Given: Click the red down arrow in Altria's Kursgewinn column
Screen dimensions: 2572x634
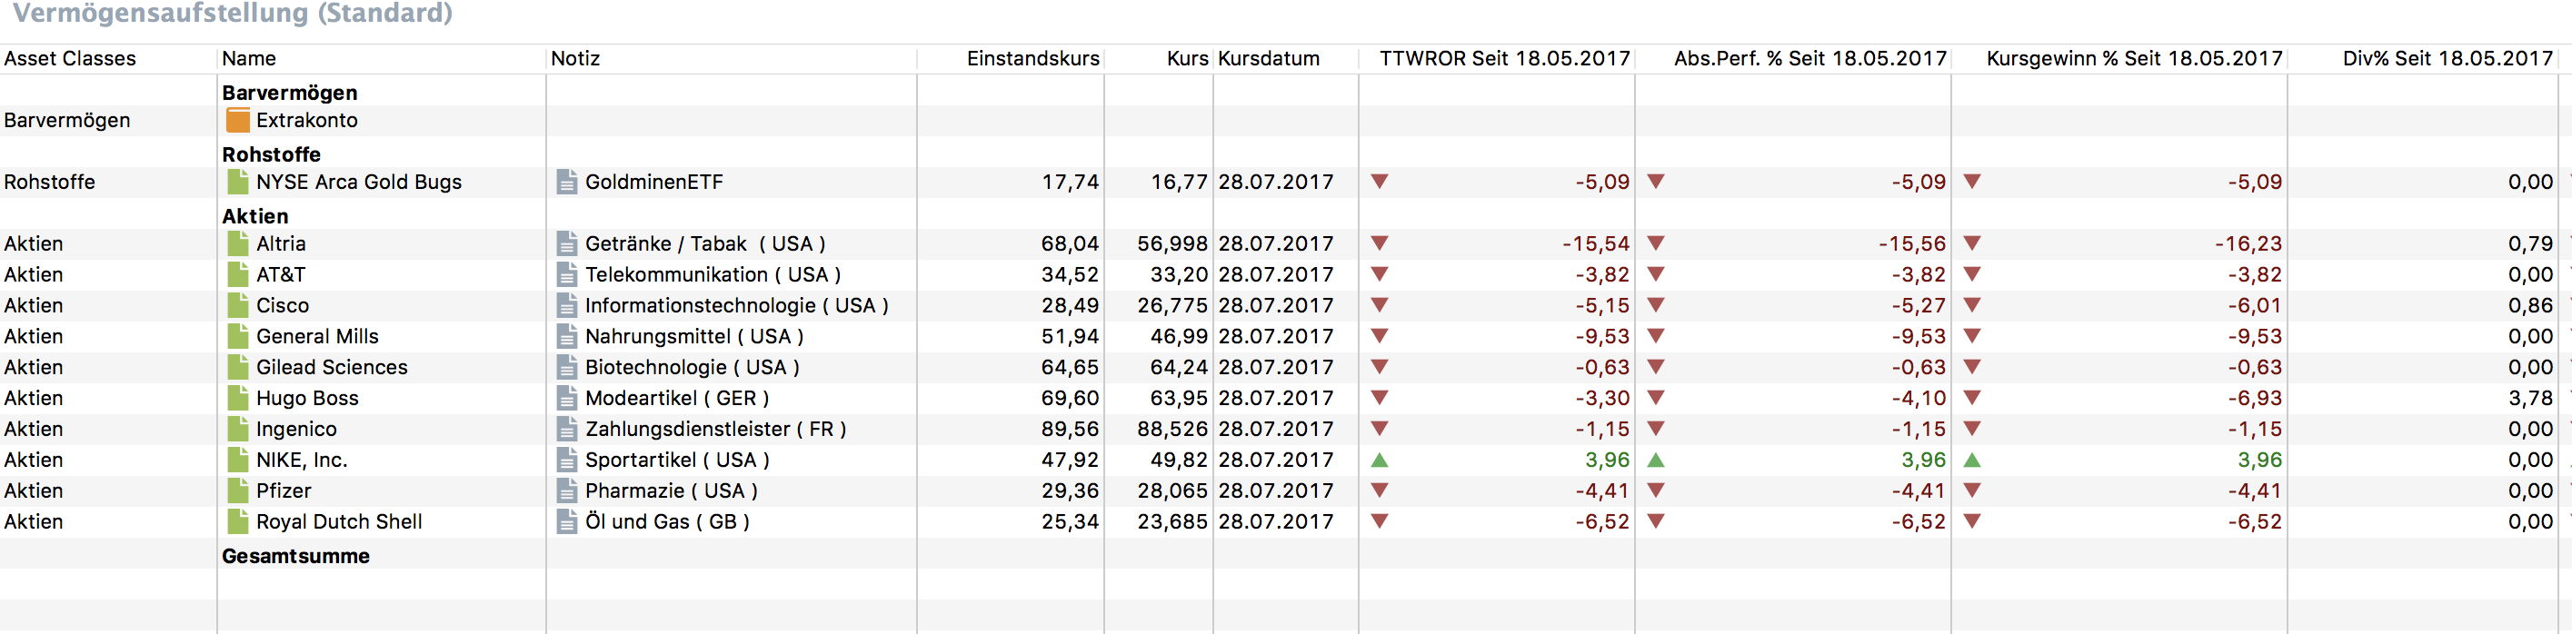Looking at the screenshot, I should (1971, 243).
